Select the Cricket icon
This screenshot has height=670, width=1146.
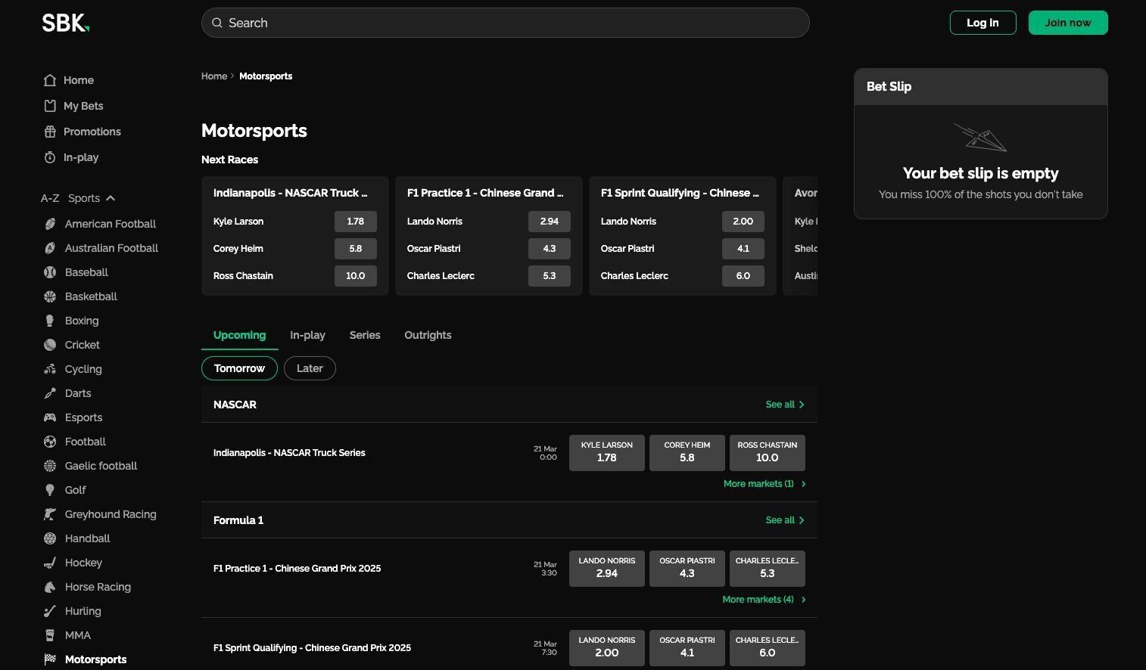[x=50, y=345]
